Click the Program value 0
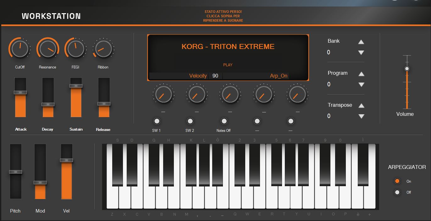The height and width of the screenshot is (221, 431). pyautogui.click(x=329, y=84)
